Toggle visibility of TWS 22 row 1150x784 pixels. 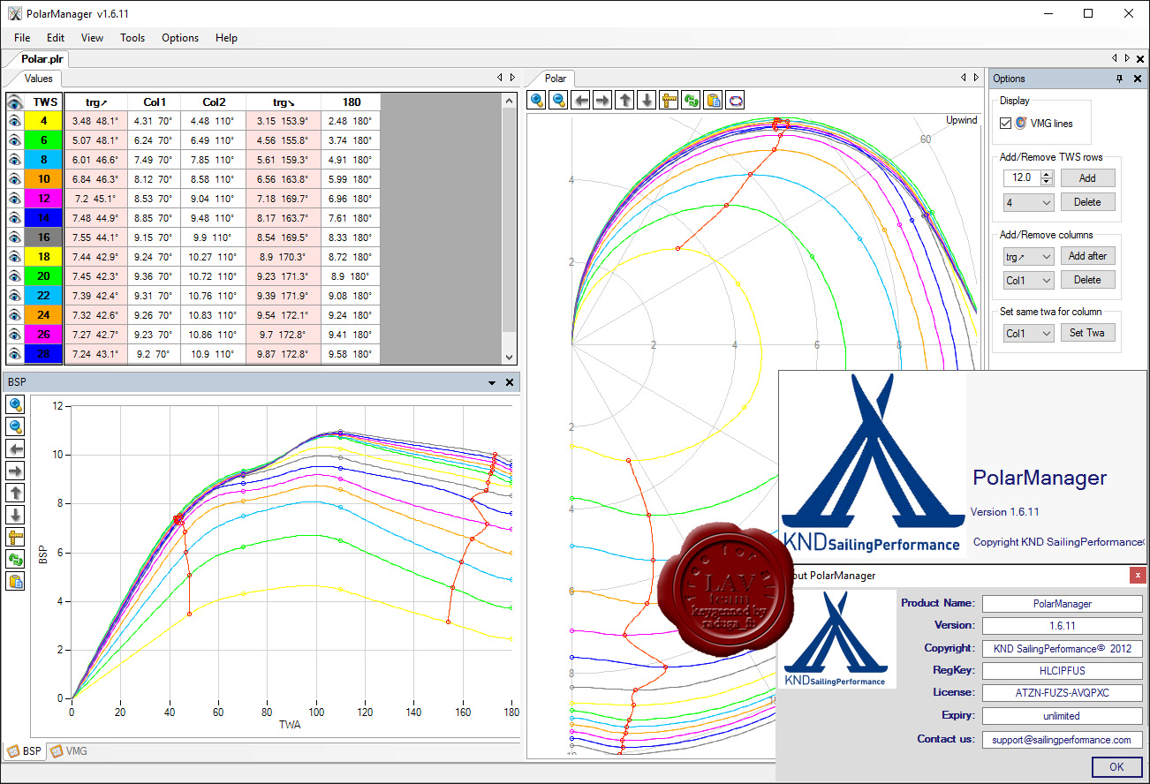pos(15,296)
